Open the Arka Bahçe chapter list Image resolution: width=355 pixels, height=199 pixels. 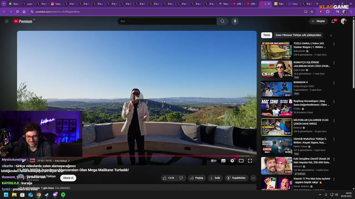pyautogui.click(x=62, y=161)
